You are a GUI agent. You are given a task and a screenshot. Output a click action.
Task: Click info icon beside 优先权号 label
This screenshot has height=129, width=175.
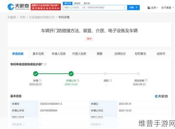pos(24,124)
